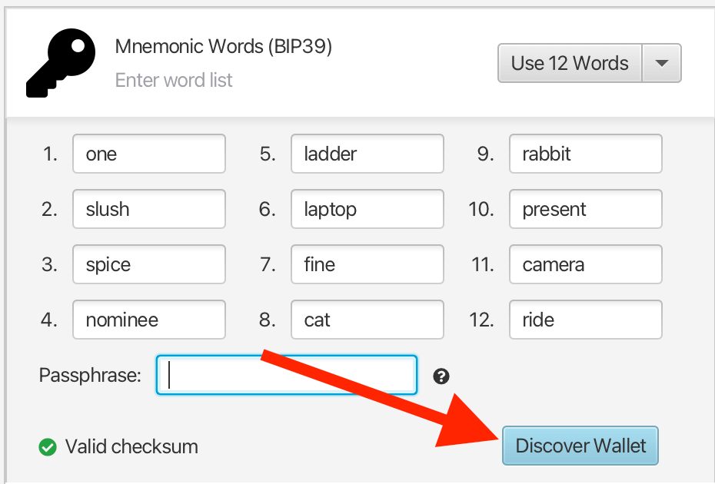
Task: Open the word count dropdown arrow
Action: [661, 63]
